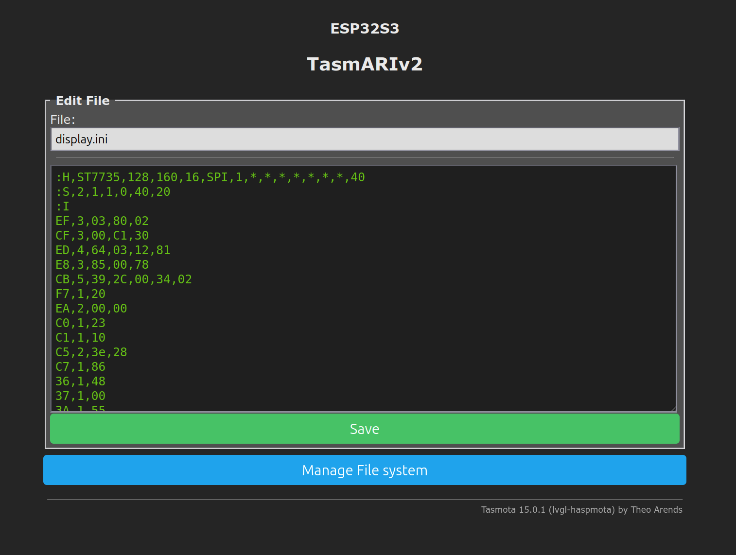
Task: Click the ST7735 header line in editor
Action: pos(209,177)
